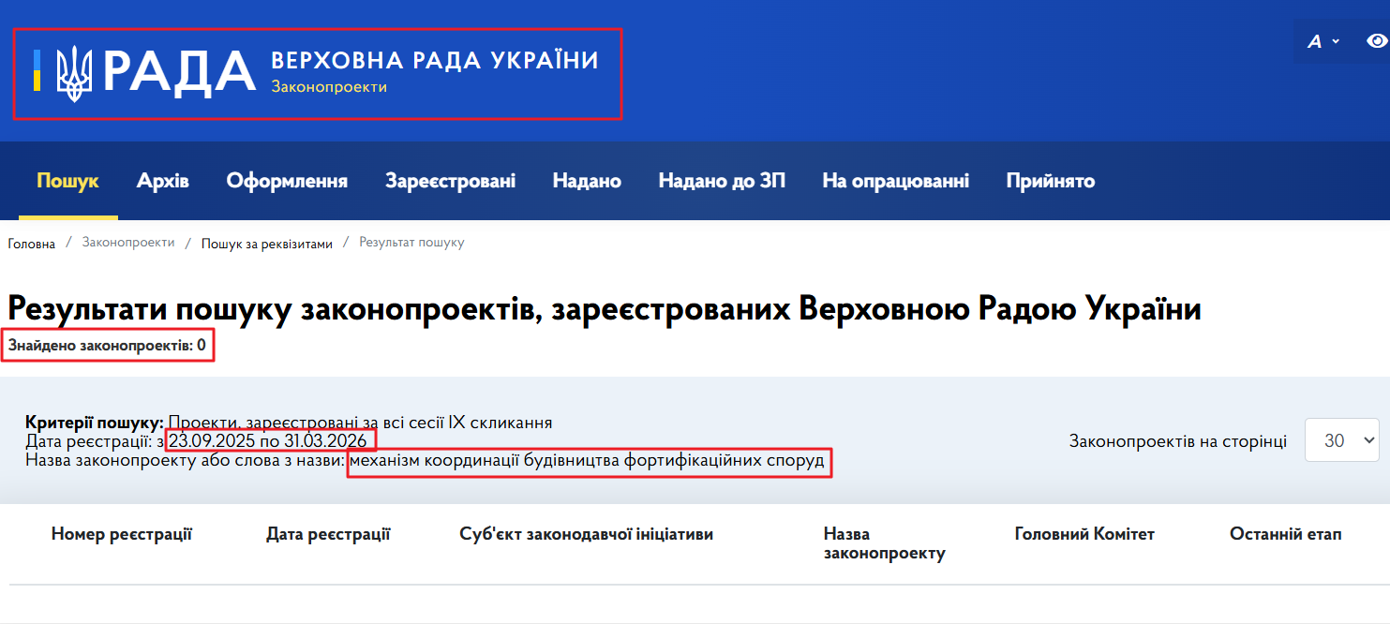Click 'Результат пошуку' breadcrumb text
1390x624 pixels.
tap(411, 243)
